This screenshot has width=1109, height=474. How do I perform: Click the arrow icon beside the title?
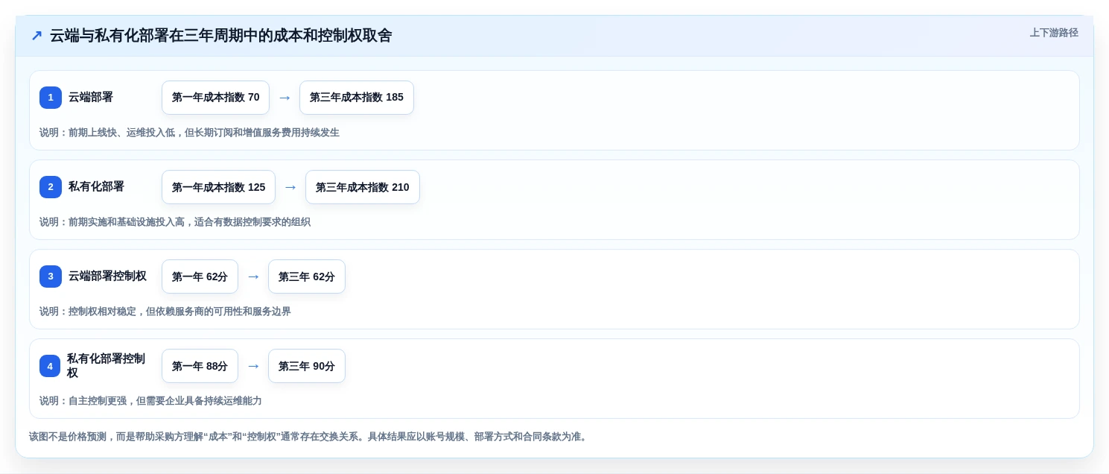(x=36, y=35)
